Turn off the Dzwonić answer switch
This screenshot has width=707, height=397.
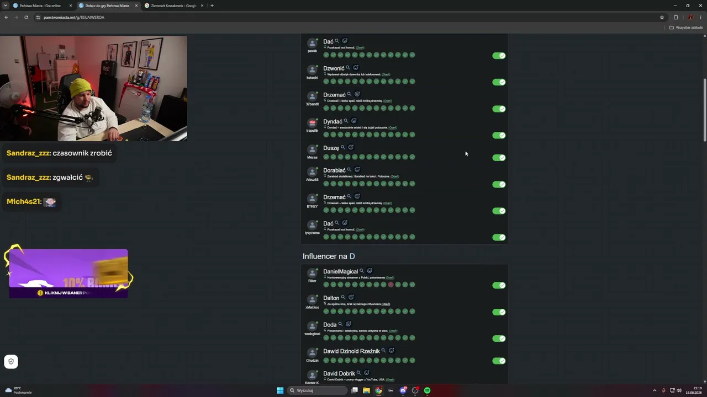499,82
